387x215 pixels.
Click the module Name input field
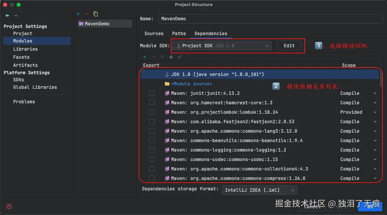coord(270,19)
